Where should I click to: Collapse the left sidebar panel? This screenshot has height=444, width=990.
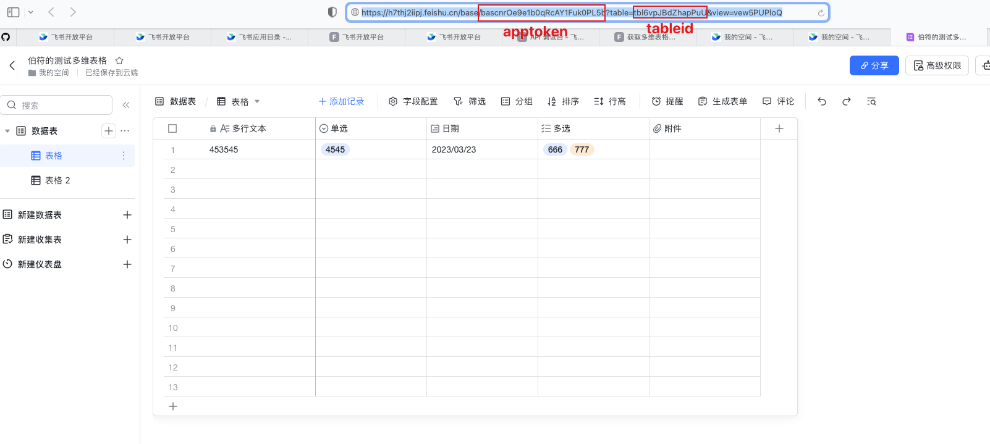point(126,105)
